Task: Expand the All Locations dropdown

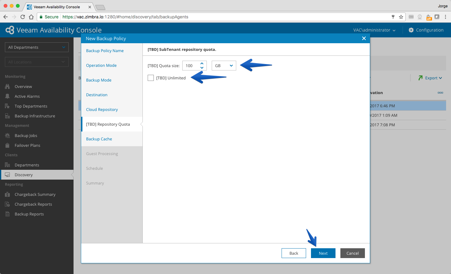Action: 37,62
